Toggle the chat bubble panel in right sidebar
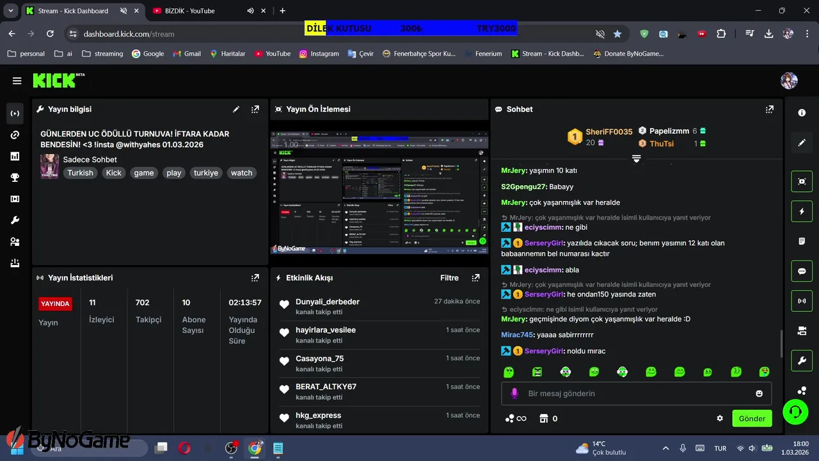 click(802, 271)
